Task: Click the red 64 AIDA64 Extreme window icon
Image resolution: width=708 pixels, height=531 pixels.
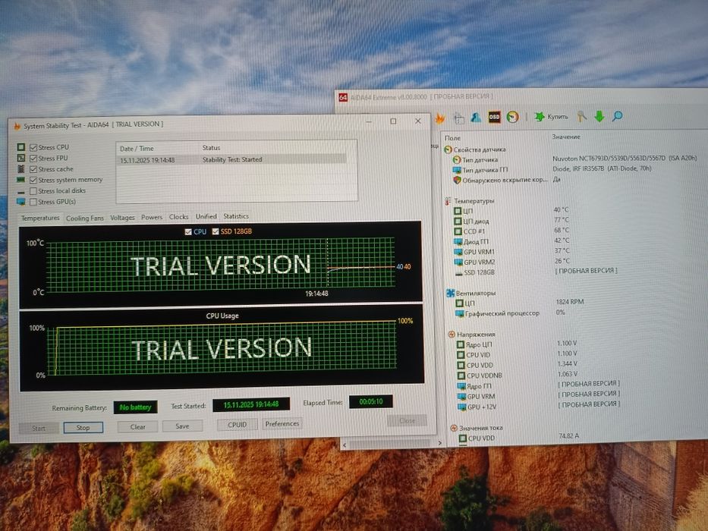Action: coord(343,97)
